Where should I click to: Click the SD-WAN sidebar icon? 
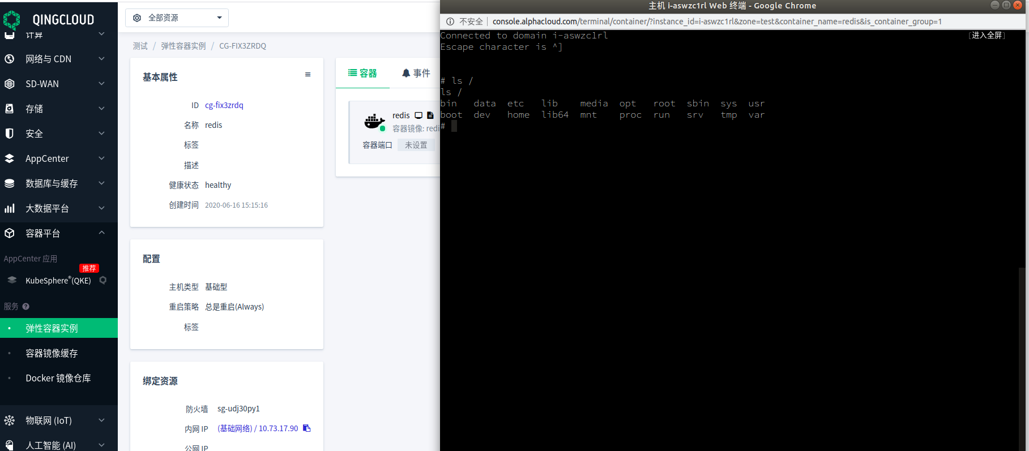(10, 84)
